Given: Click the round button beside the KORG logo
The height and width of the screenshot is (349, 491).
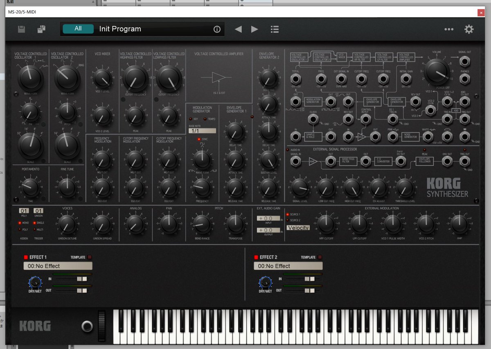Looking at the screenshot, I should 87,326.
